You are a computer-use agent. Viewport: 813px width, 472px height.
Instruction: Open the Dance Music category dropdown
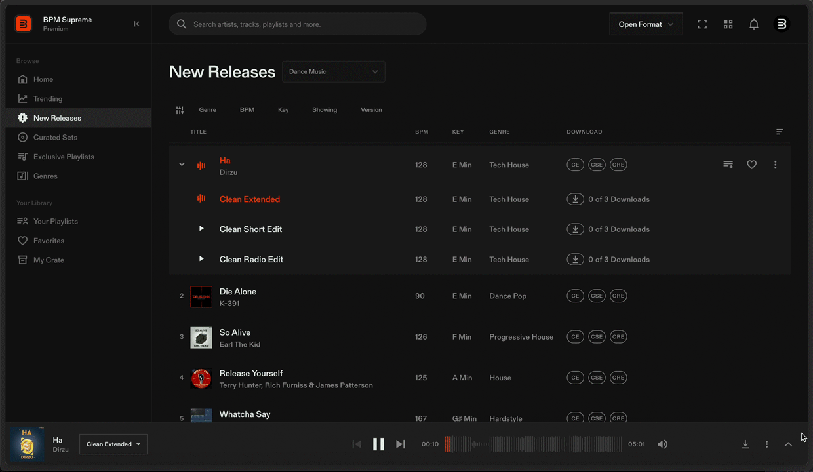point(334,71)
